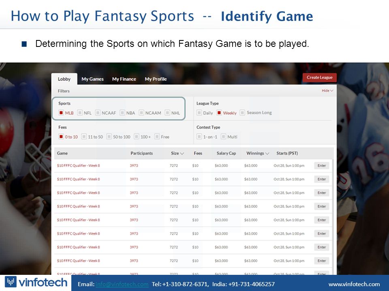
Task: Click Enter for the second listed game
Action: 322,179
